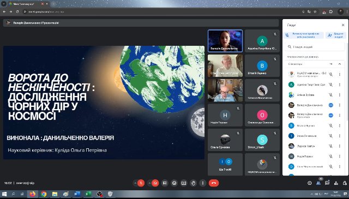Image resolution: width=349 pixels, height=199 pixels.
Task: Open meeting details info icon
Action: tap(309, 183)
